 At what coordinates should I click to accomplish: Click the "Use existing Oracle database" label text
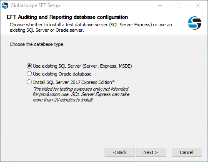[x=62, y=74]
